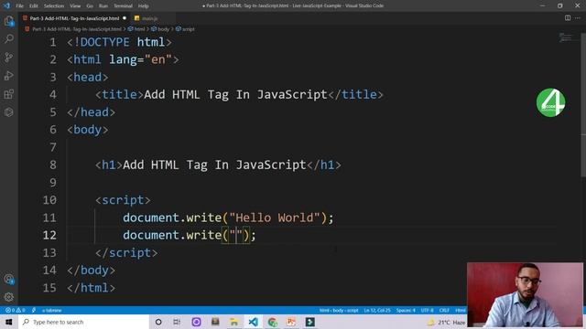Place cursor inside empty quotes on line 12
This screenshot has width=586, height=329.
coord(236,235)
